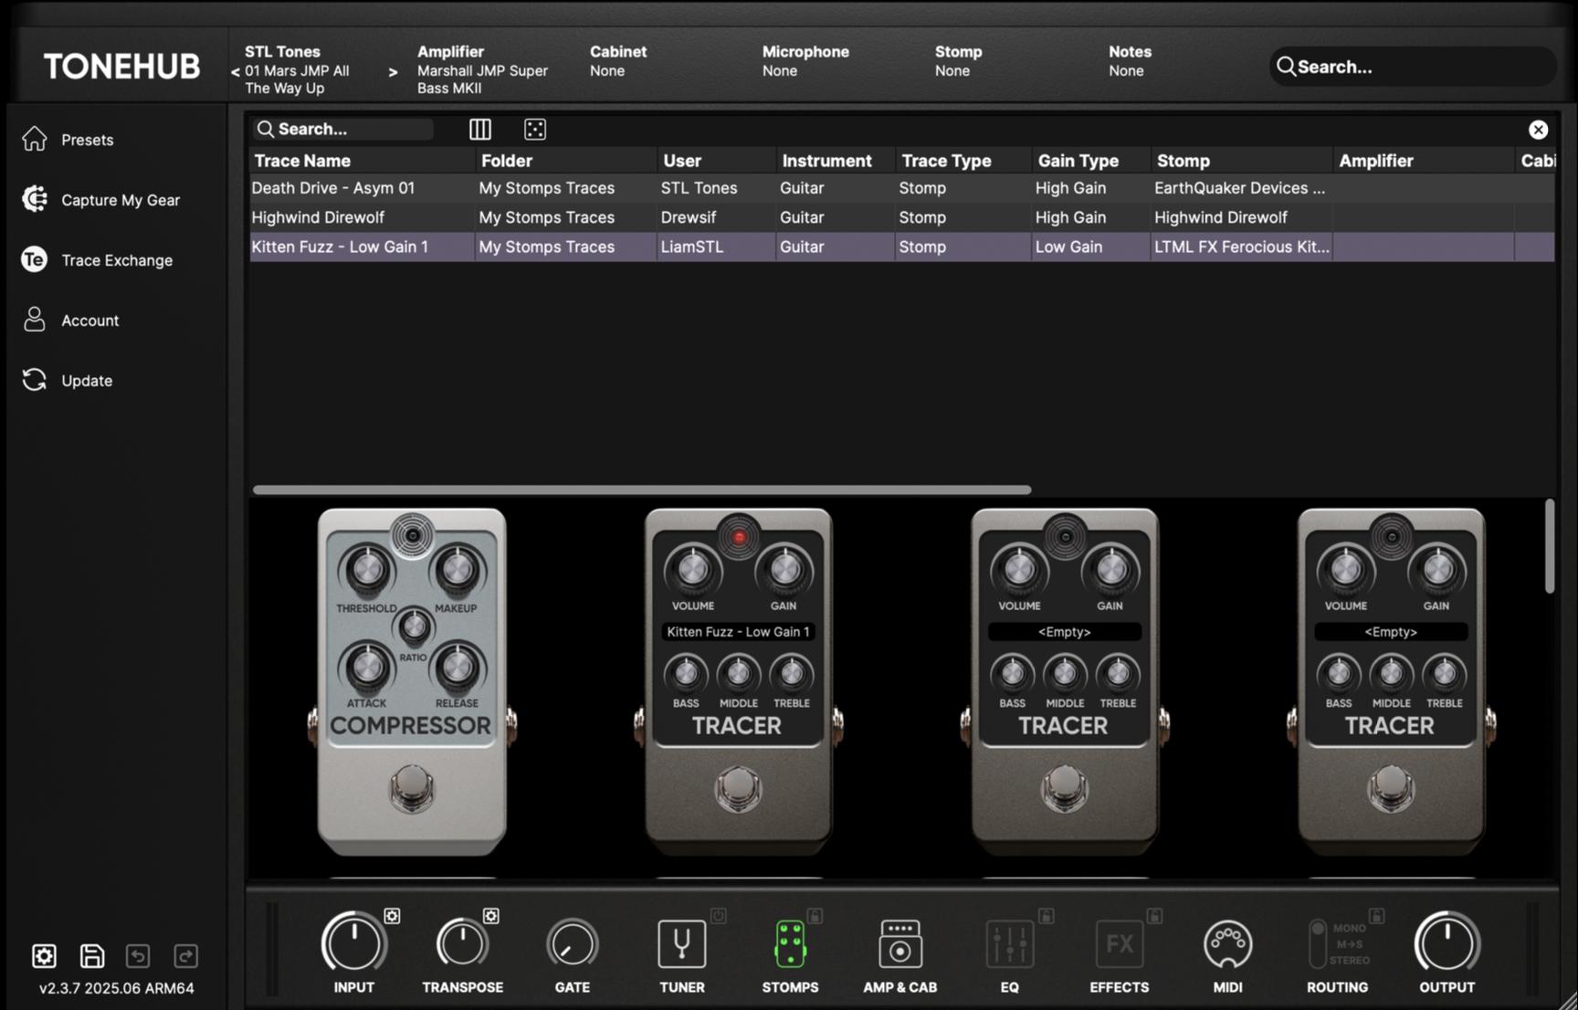Toggle the Tuner power button
Image resolution: width=1578 pixels, height=1010 pixels.
click(x=719, y=915)
